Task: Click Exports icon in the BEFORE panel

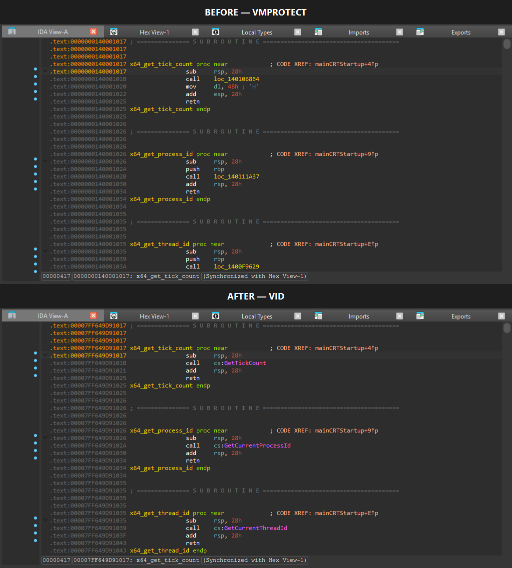Action: coord(420,32)
